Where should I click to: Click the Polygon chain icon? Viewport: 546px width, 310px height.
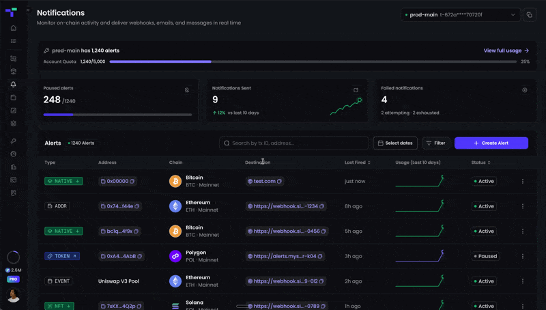pos(175,256)
